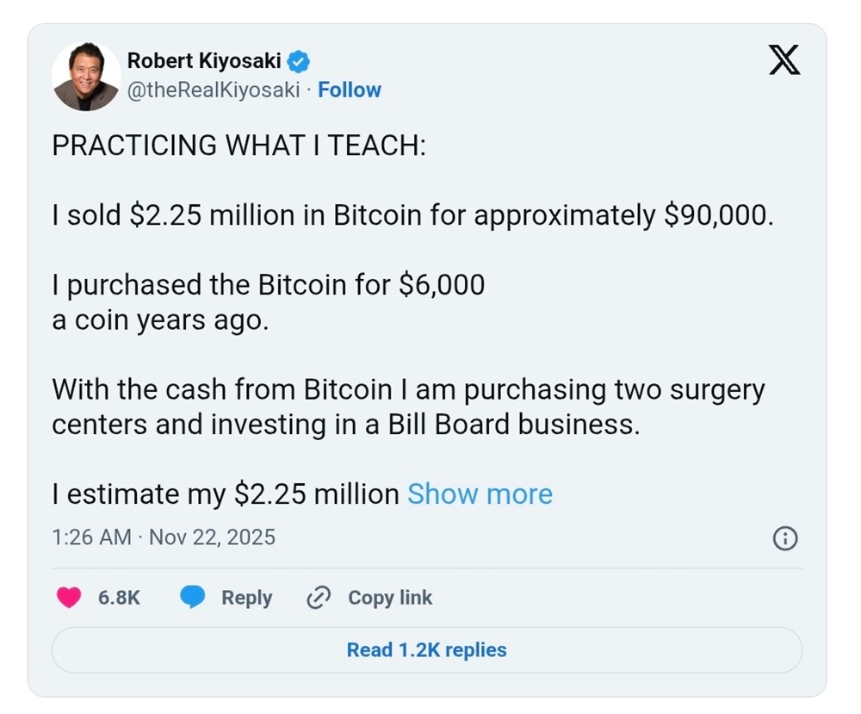Screen dimensions: 861x714
Task: Click the Copy link chain icon
Action: coord(318,598)
